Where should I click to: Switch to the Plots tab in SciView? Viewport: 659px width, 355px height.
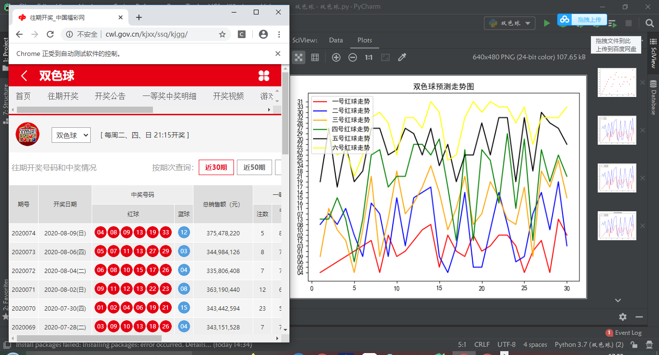[x=365, y=40]
